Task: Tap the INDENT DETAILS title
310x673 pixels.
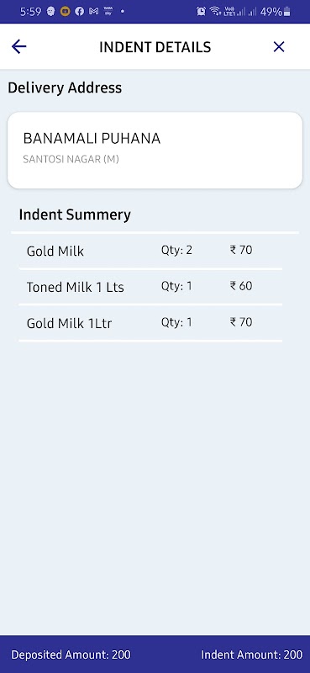Action: tap(155, 47)
